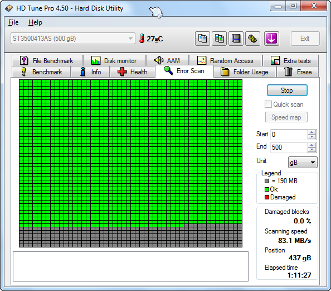Click the 83.1 MB/s scanning speed value
The height and width of the screenshot is (291, 331).
pos(294,241)
